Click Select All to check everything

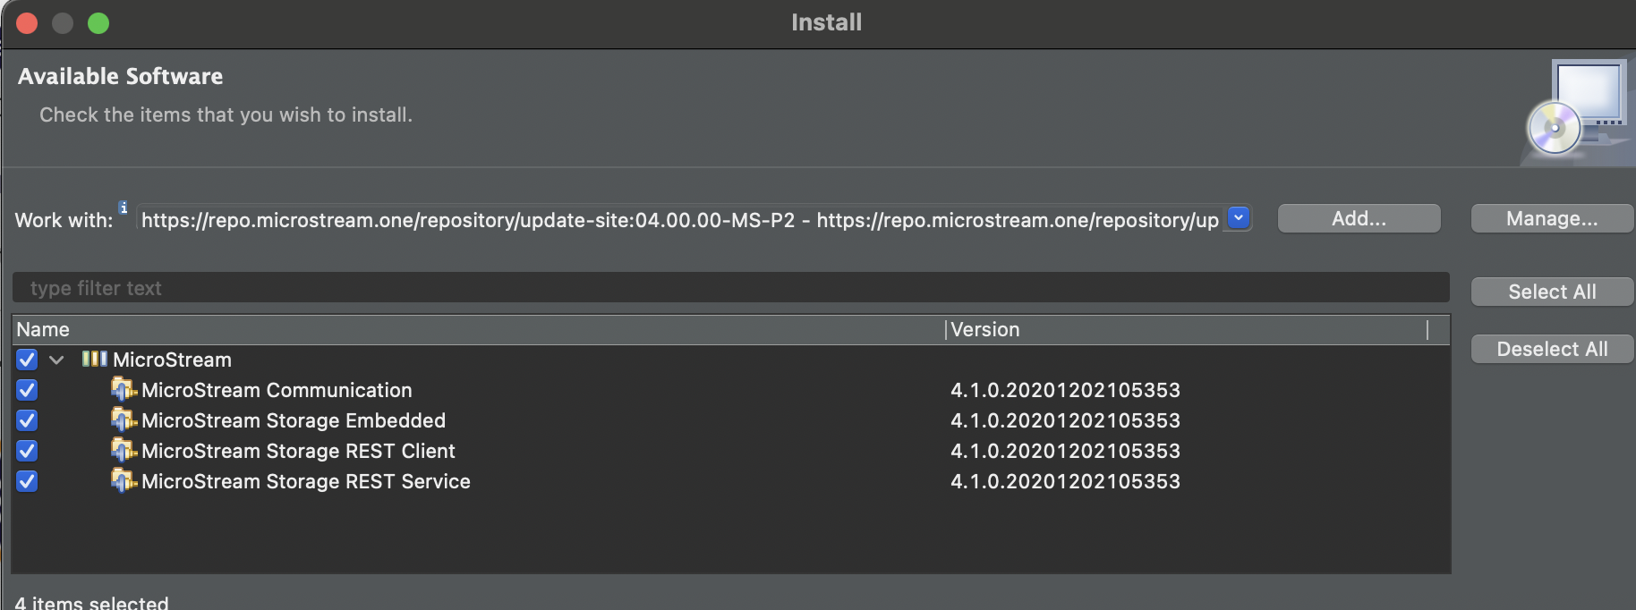click(x=1551, y=292)
